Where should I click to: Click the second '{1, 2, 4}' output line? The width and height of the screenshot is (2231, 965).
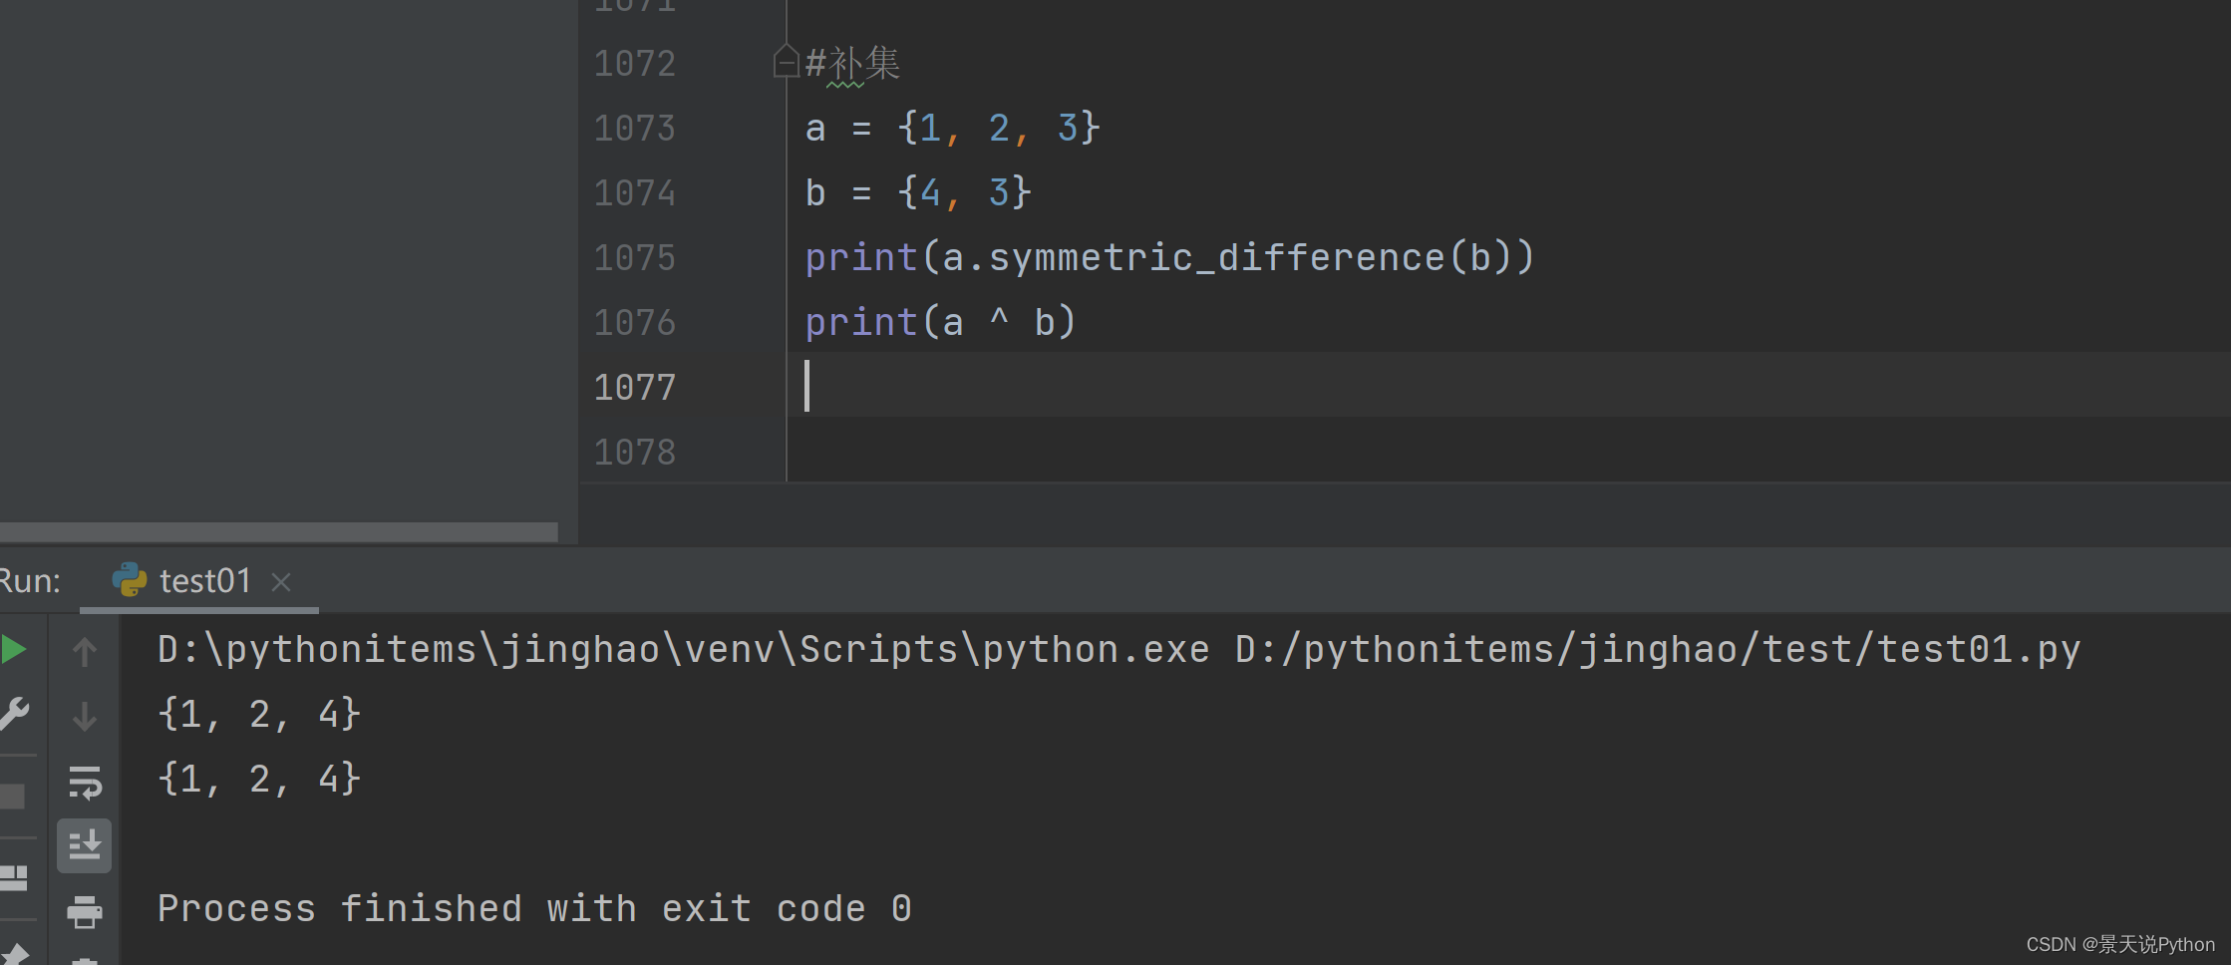[259, 780]
